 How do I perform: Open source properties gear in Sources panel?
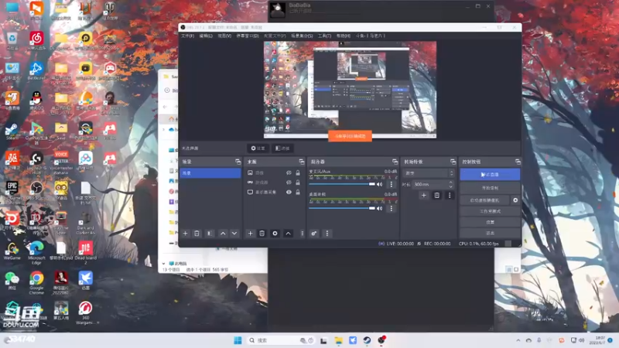[275, 234]
